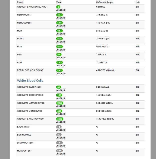Viewport: 156px width, 159px height.
Task: Select the Hemoglobin 14.8 value badge
Action: pos(59,23)
